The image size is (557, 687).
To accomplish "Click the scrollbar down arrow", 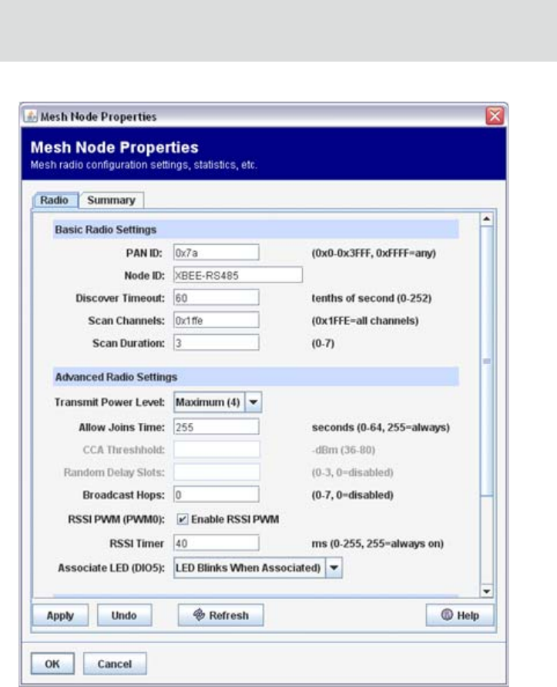I will (486, 591).
